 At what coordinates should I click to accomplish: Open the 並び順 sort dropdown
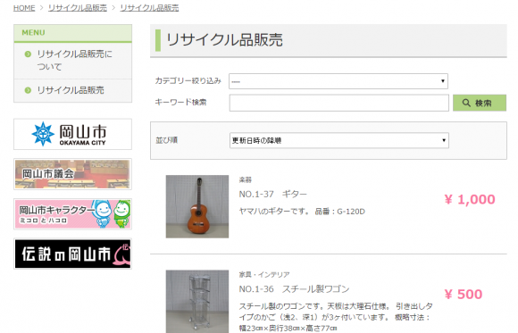(x=339, y=140)
